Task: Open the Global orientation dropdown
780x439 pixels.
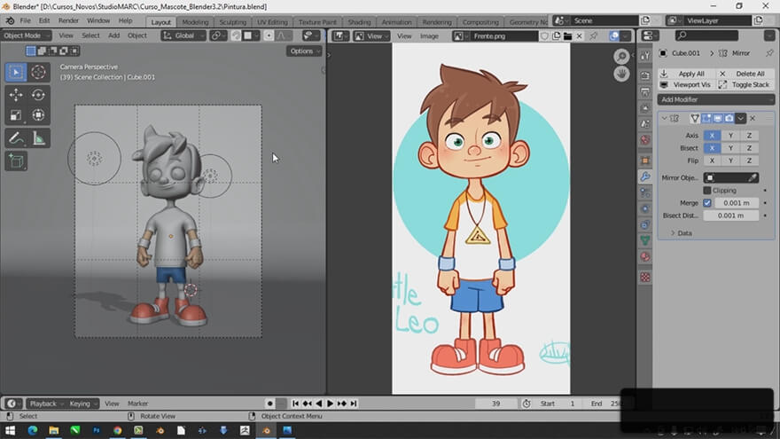Action: [183, 35]
